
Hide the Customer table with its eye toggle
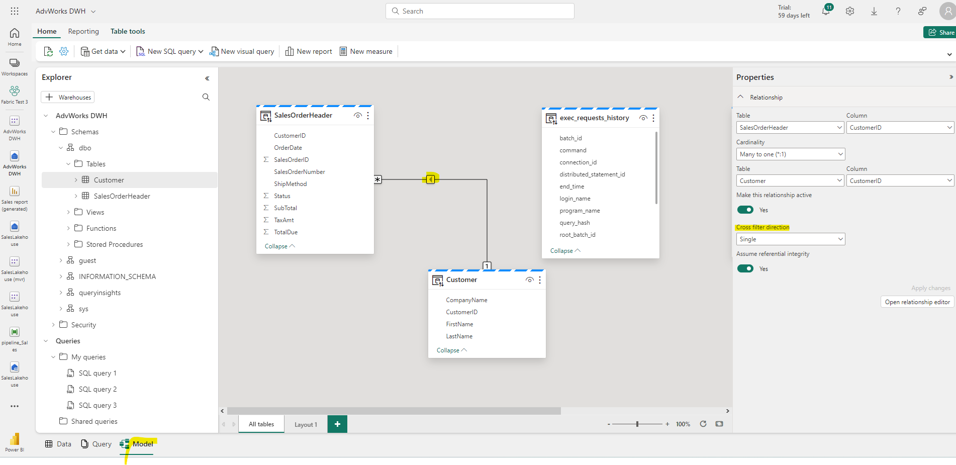[529, 280]
